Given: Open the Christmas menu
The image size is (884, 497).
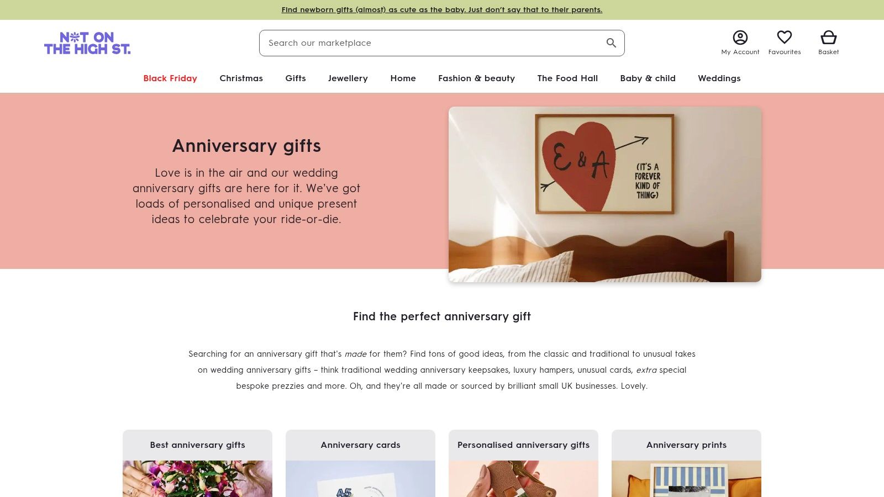Looking at the screenshot, I should [241, 78].
